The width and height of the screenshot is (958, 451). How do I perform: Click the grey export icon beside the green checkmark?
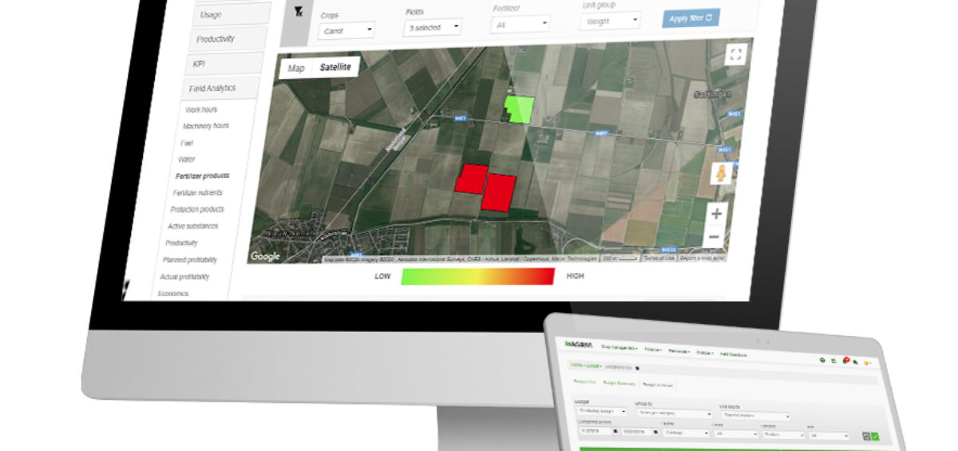click(866, 436)
